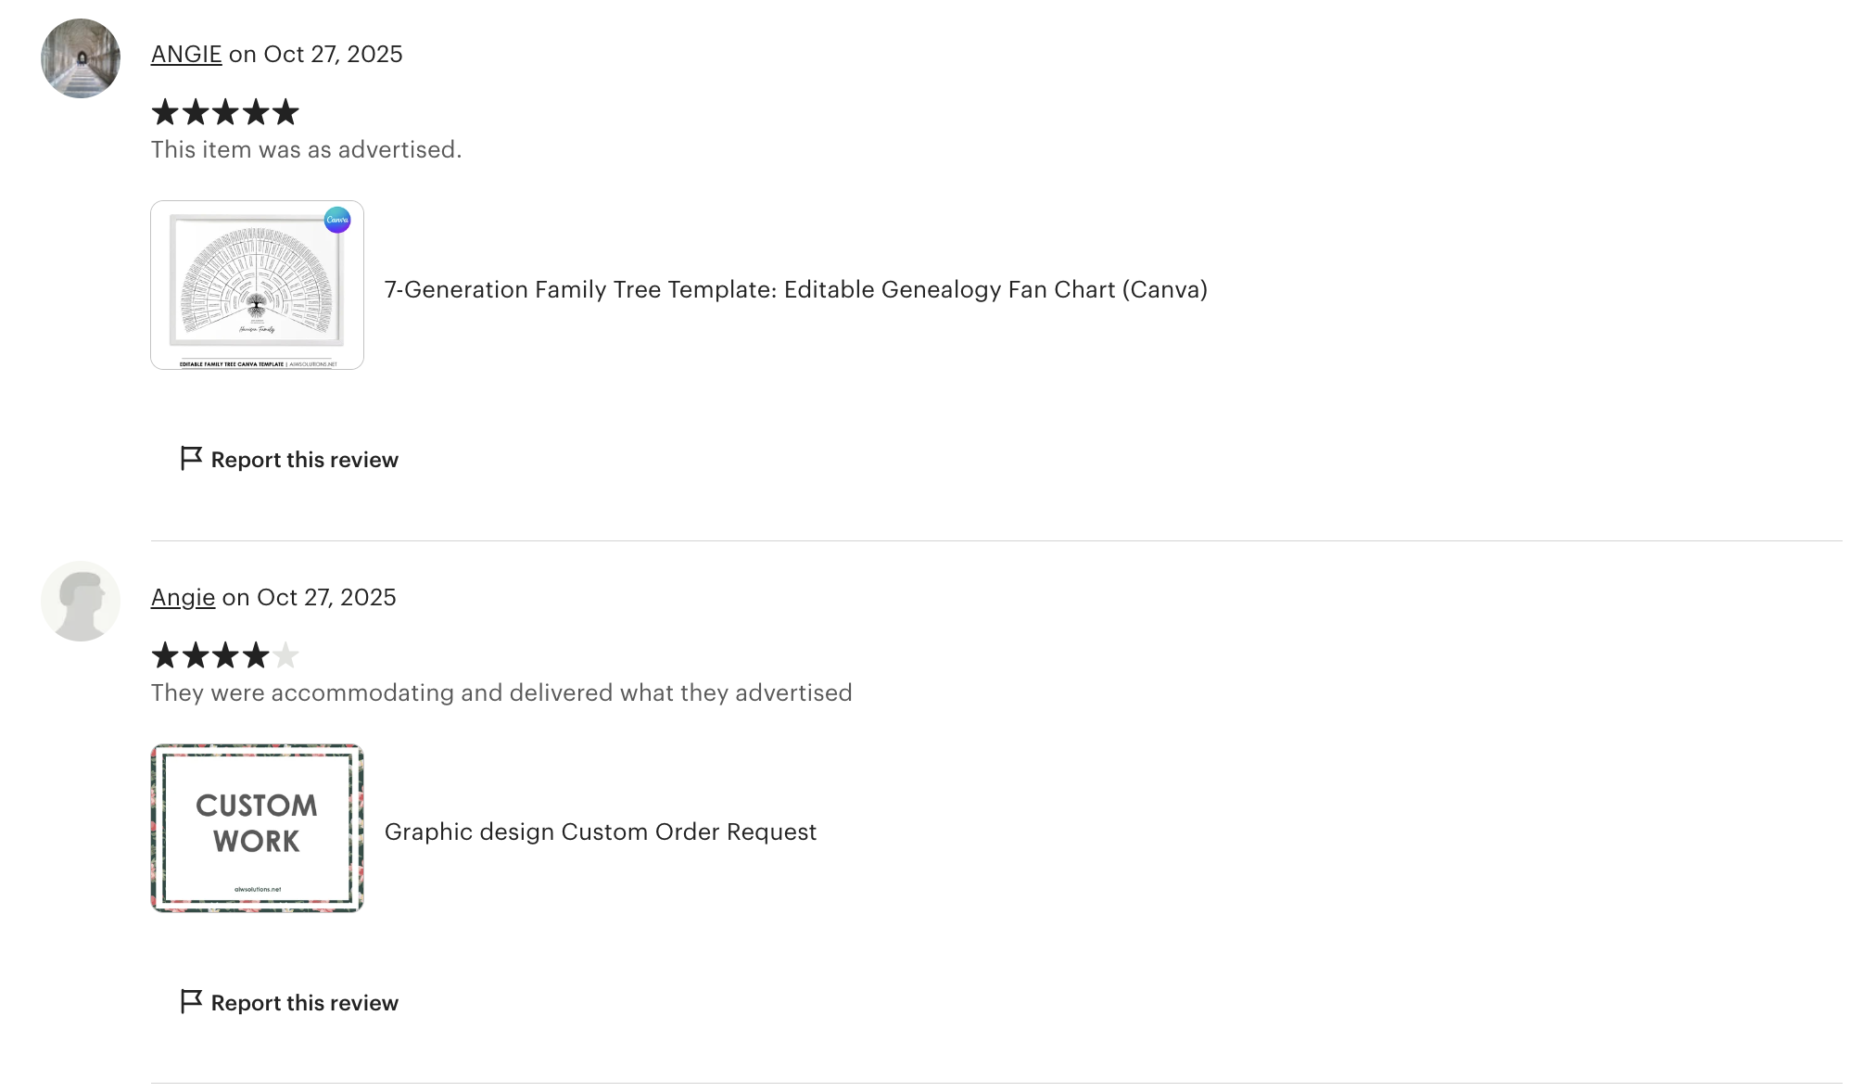The height and width of the screenshot is (1092, 1863).
Task: Click the five-star rating on ANGIE's review
Action: [225, 112]
